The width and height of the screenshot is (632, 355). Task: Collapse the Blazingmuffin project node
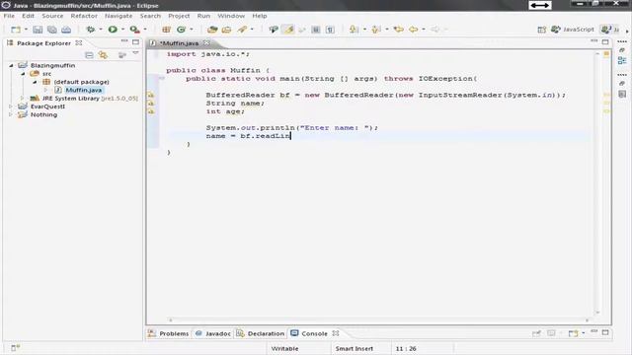(x=11, y=65)
